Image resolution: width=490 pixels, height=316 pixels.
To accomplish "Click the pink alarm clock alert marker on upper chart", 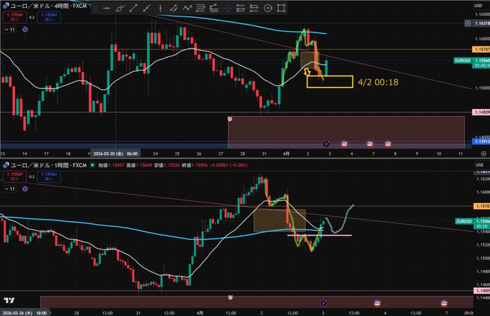I will tap(230, 119).
